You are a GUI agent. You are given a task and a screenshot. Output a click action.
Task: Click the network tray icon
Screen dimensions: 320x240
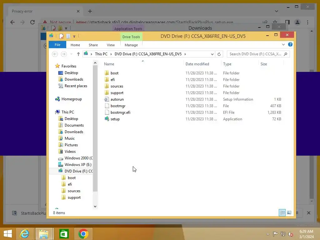pyautogui.click(x=283, y=234)
